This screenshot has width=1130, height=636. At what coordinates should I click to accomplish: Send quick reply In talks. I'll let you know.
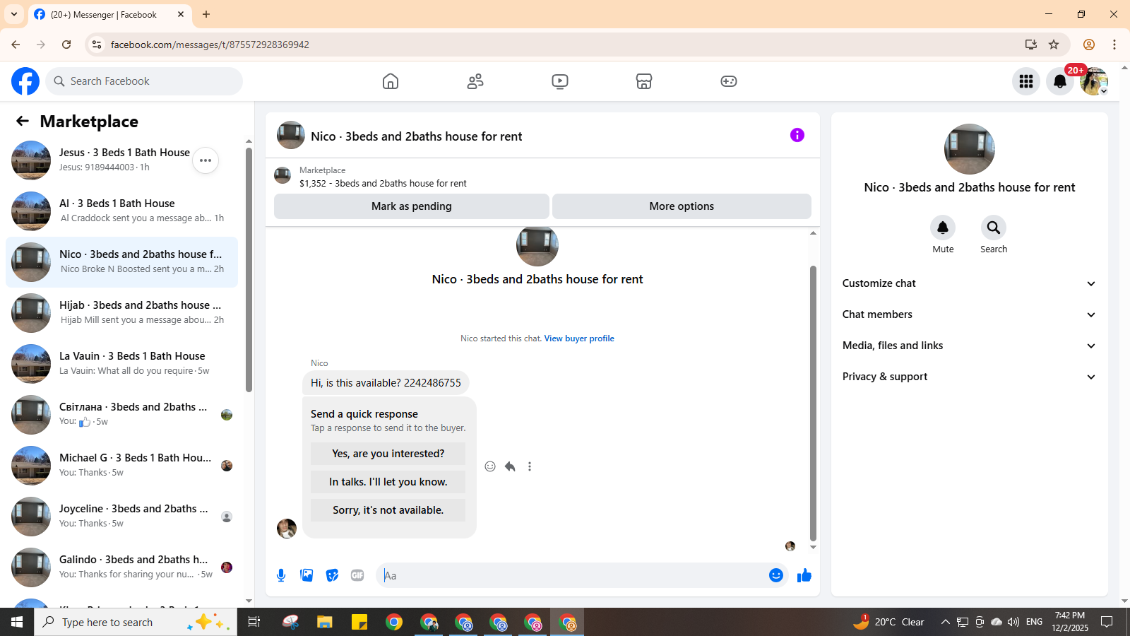(x=388, y=482)
